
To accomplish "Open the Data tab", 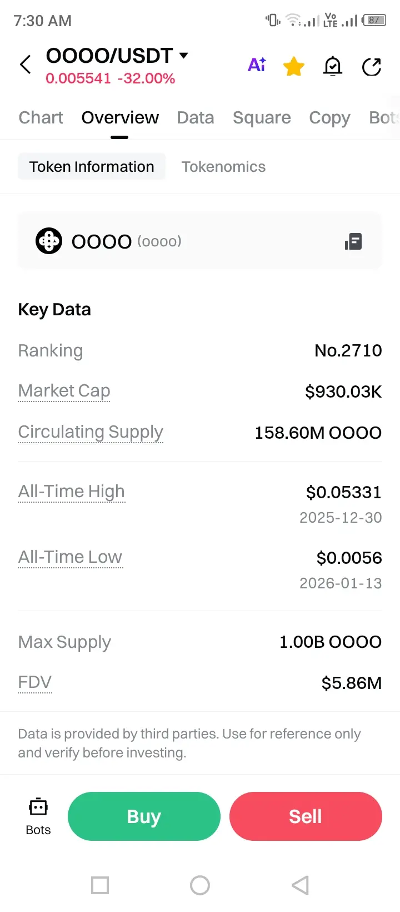I will pos(196,118).
